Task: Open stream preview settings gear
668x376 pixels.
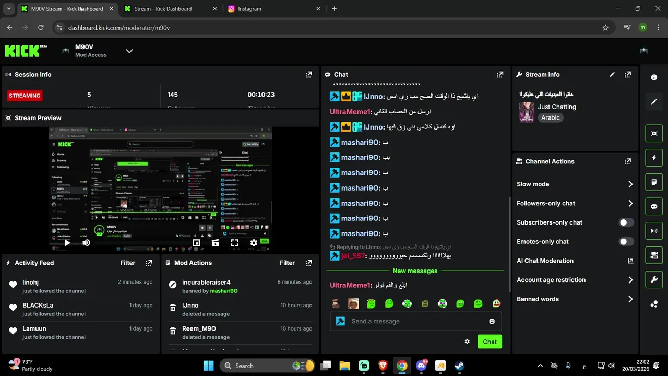Action: (x=254, y=243)
